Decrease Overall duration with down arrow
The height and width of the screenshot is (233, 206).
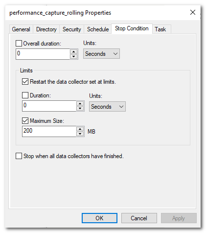74,56
